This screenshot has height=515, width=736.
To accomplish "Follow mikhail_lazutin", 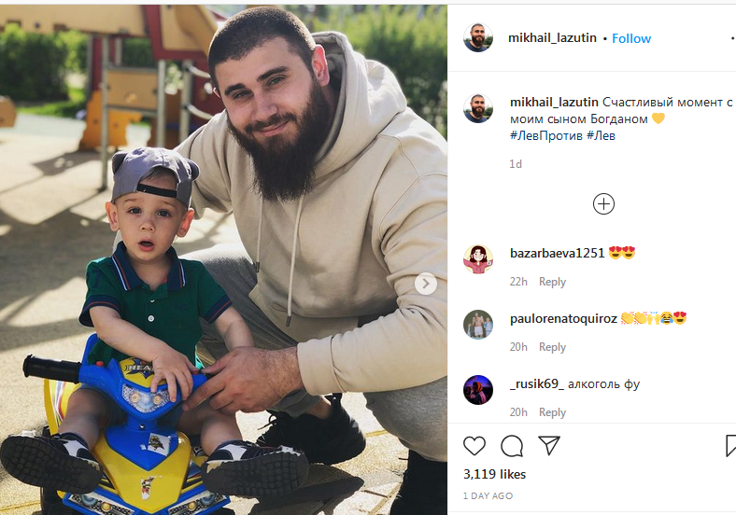I will [x=631, y=38].
